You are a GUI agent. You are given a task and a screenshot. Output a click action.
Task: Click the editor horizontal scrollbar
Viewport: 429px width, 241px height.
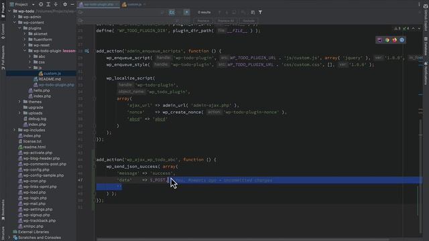(243, 240)
